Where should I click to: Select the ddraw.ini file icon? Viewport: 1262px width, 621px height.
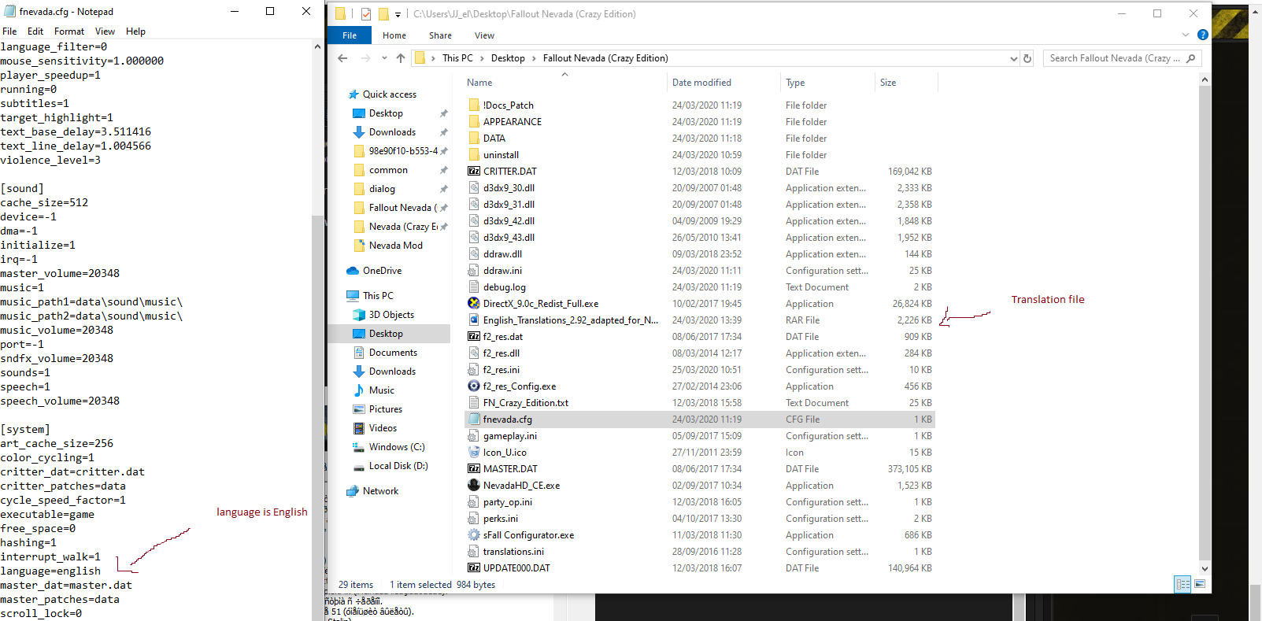point(474,270)
